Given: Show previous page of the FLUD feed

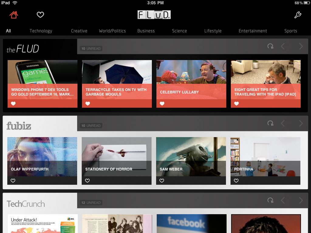Looking at the screenshot, I should [283, 46].
